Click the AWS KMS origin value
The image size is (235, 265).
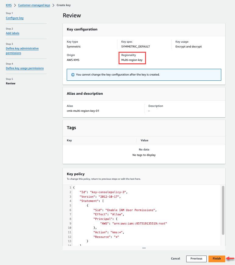click(x=73, y=60)
